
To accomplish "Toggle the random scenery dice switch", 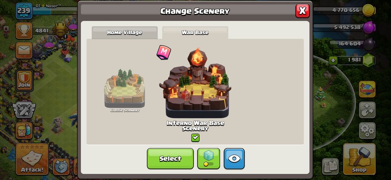I will (x=208, y=159).
